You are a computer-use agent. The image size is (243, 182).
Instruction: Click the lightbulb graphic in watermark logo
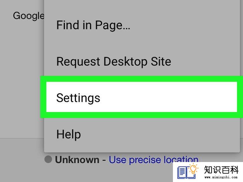coord(193,168)
